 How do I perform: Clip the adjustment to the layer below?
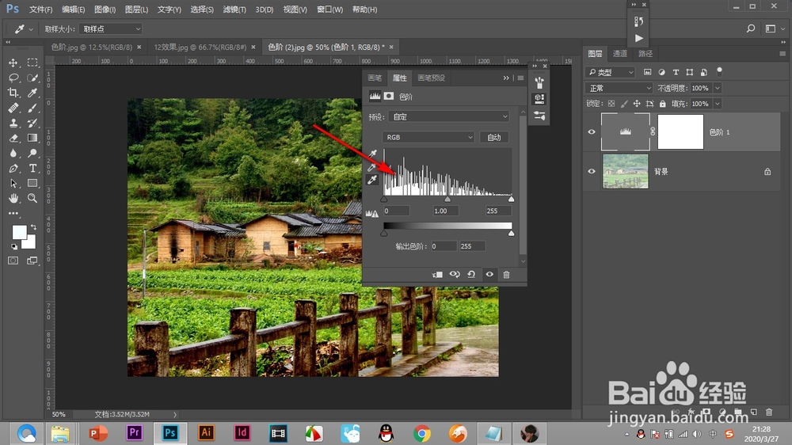coord(437,274)
